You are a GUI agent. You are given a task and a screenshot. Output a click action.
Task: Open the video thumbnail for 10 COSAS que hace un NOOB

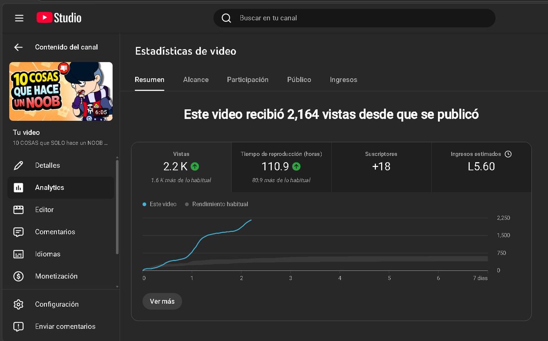point(60,91)
